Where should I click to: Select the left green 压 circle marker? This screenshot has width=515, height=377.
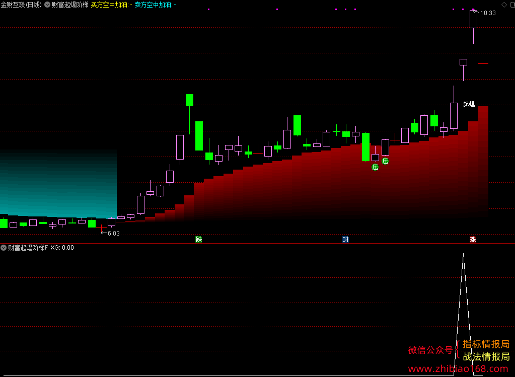click(375, 167)
